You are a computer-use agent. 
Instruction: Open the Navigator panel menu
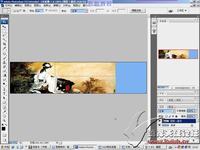click(197, 22)
